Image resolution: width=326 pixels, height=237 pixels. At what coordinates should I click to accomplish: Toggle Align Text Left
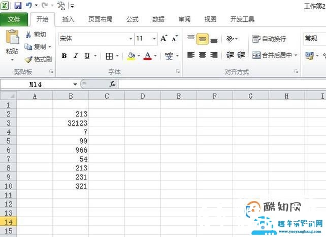coord(191,55)
